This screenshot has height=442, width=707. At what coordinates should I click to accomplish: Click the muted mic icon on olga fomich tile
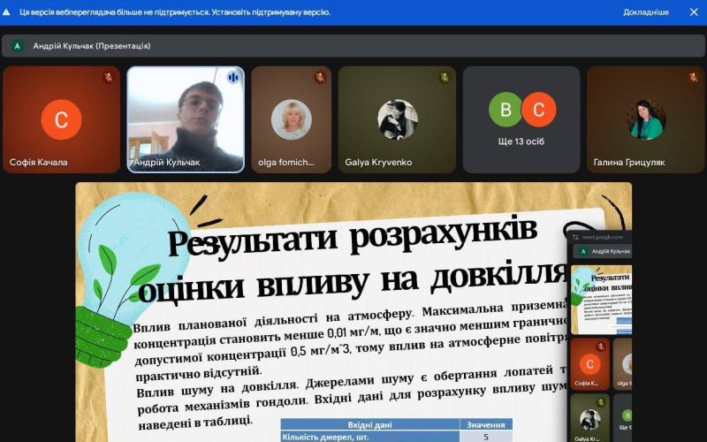coord(320,77)
